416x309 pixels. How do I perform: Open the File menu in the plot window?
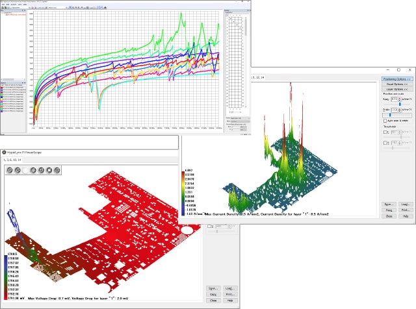[3, 3]
